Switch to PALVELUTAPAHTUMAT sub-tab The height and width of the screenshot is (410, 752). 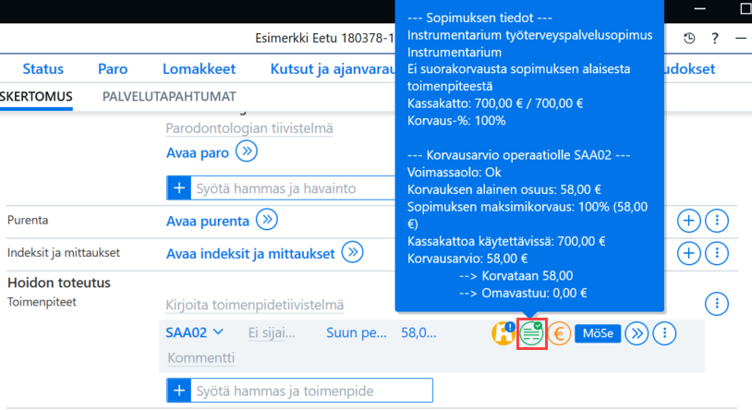169,96
